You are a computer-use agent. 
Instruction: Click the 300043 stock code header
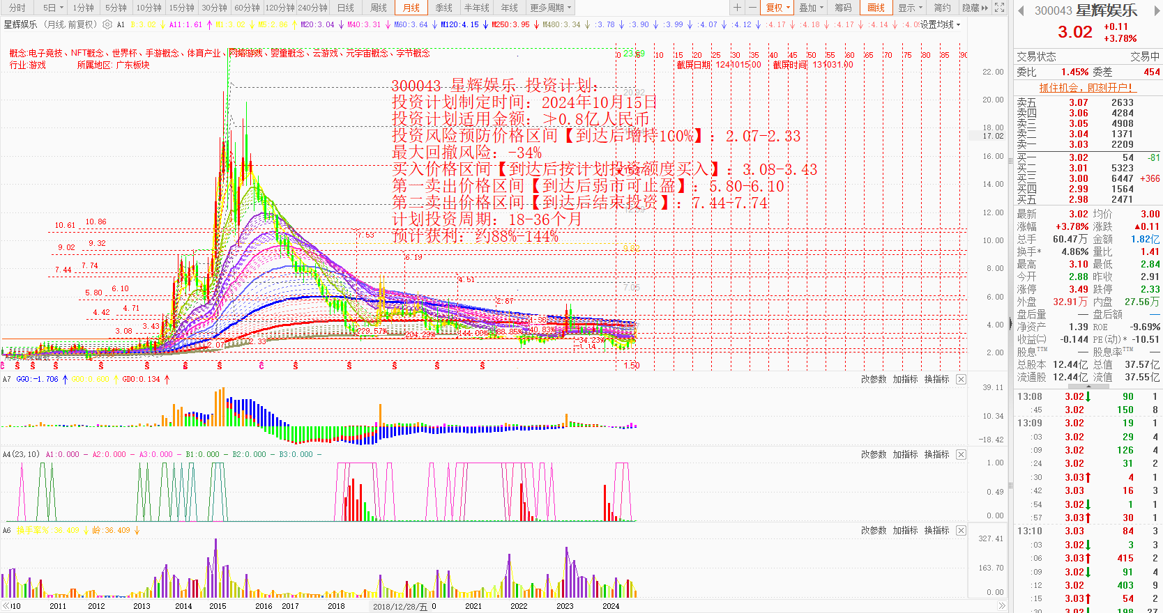pyautogui.click(x=1053, y=10)
